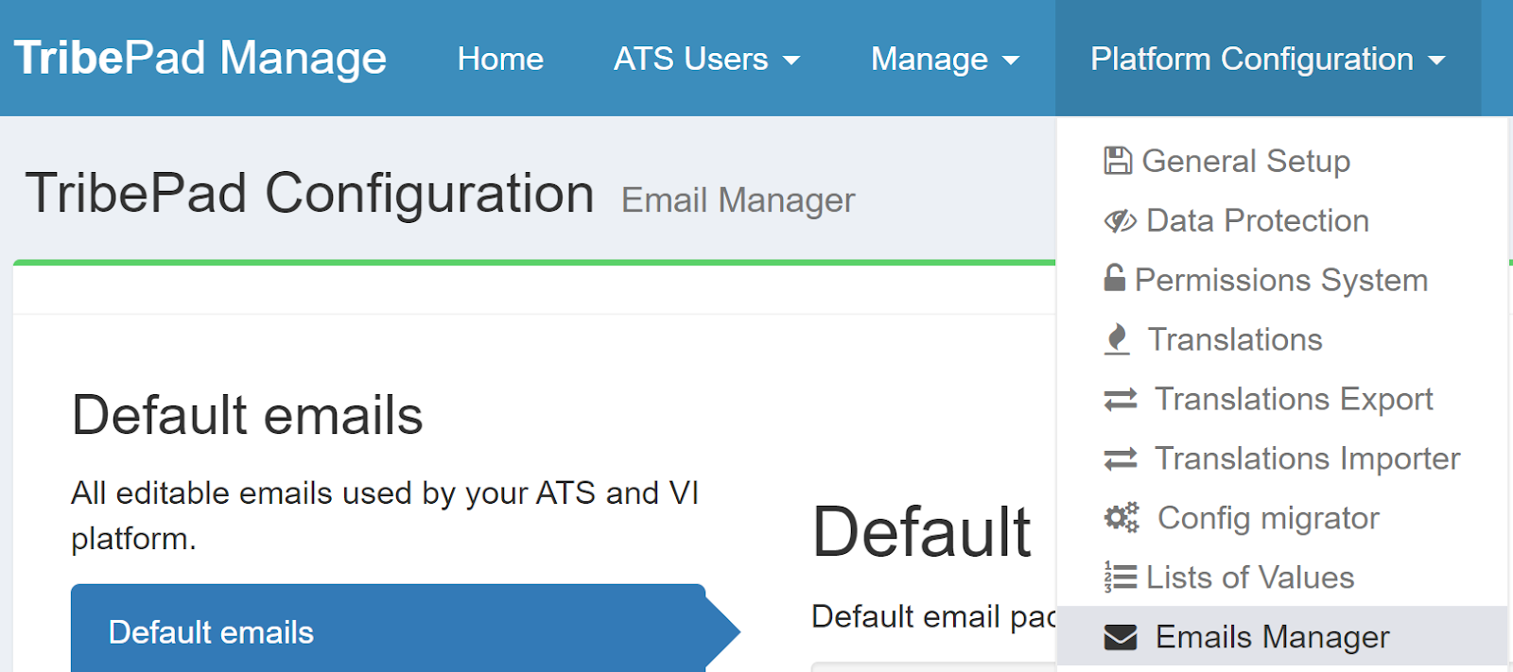Viewport: 1513px width, 672px height.
Task: Click the TribePad Manage brand link
Action: [x=200, y=58]
